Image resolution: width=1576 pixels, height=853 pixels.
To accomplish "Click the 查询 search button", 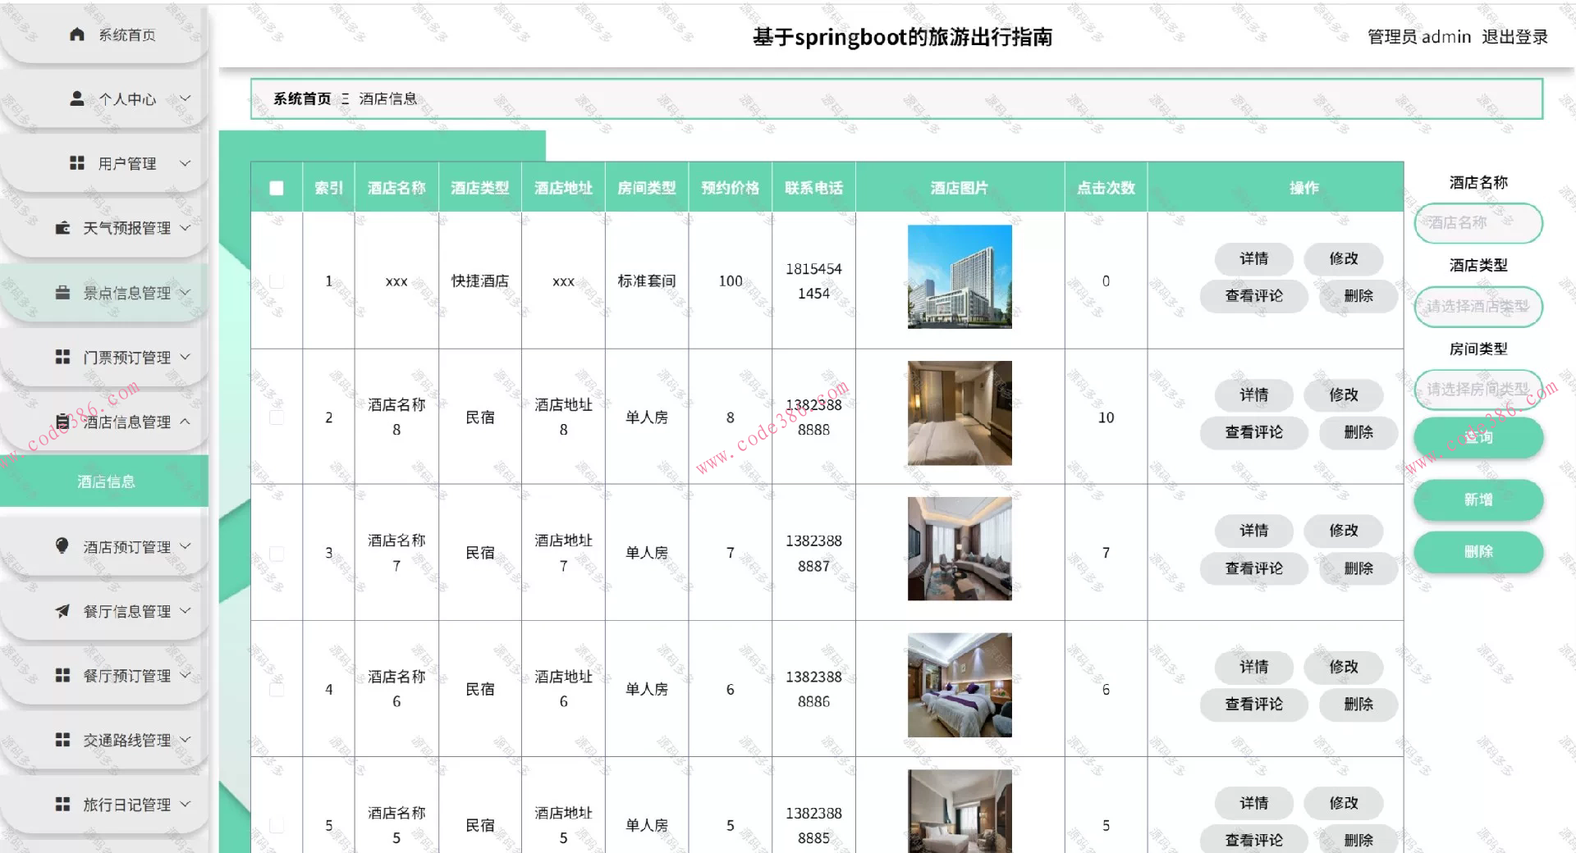I will 1478,437.
